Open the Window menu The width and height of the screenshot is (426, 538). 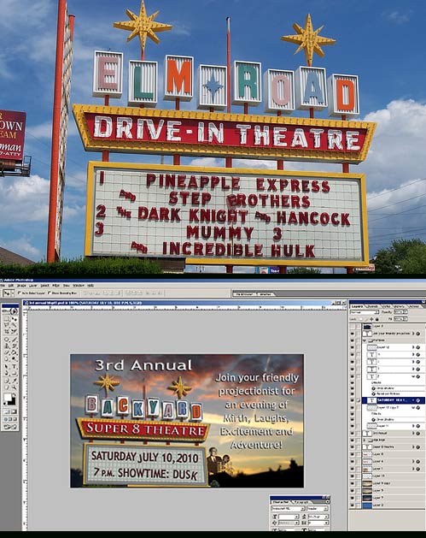(x=79, y=286)
